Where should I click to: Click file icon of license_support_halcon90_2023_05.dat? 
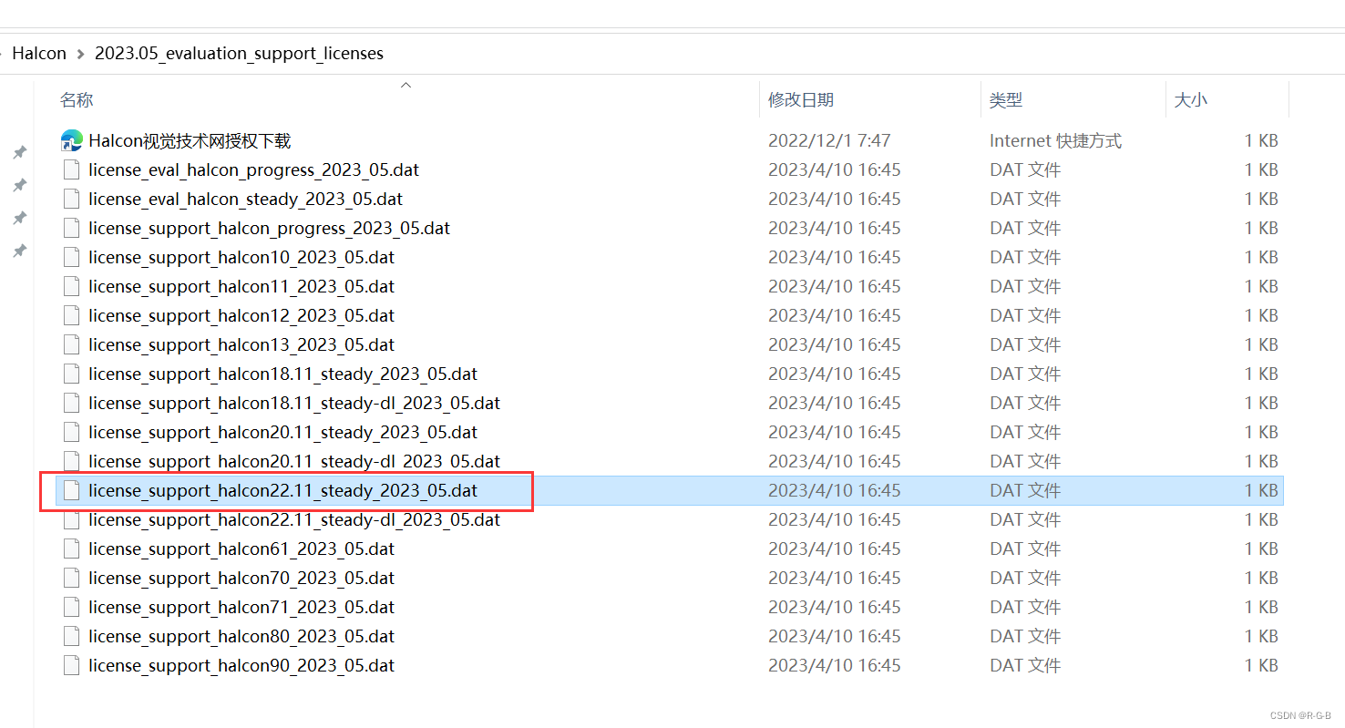71,665
